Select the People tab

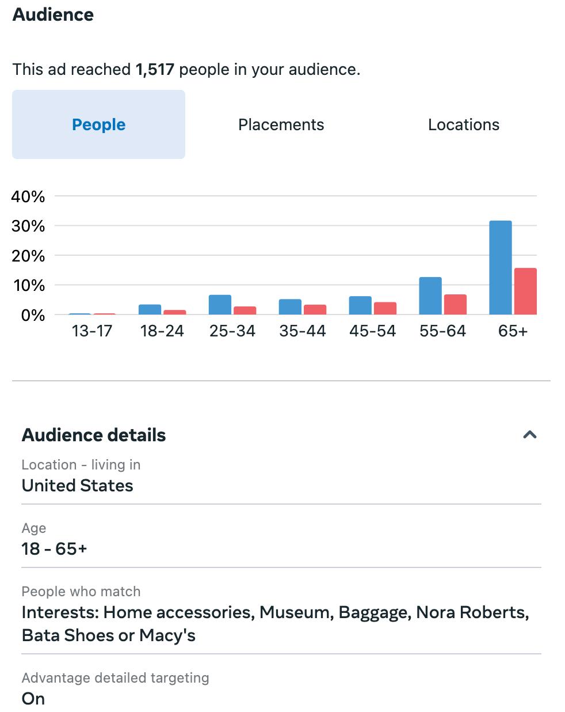(98, 125)
